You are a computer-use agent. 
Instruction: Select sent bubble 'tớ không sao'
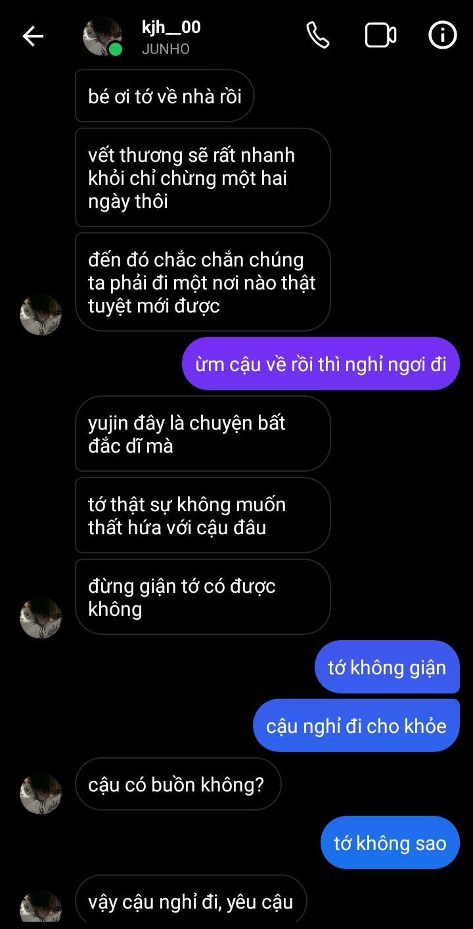click(x=390, y=843)
